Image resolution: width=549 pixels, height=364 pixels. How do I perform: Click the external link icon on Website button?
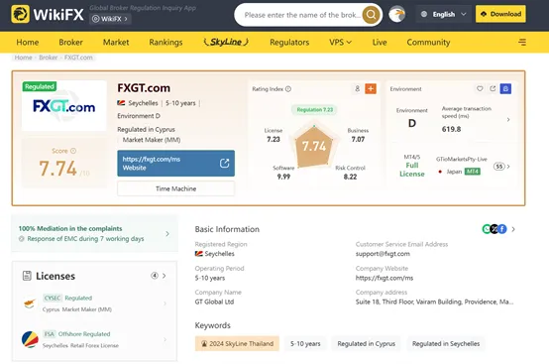224,164
